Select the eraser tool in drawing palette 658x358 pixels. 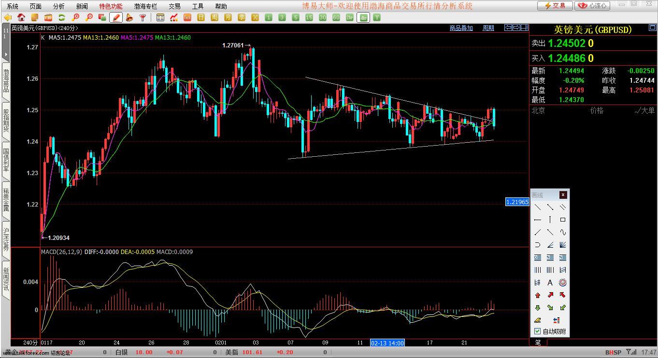click(537, 320)
